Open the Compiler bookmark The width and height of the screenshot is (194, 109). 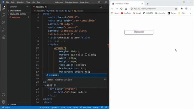160,13
